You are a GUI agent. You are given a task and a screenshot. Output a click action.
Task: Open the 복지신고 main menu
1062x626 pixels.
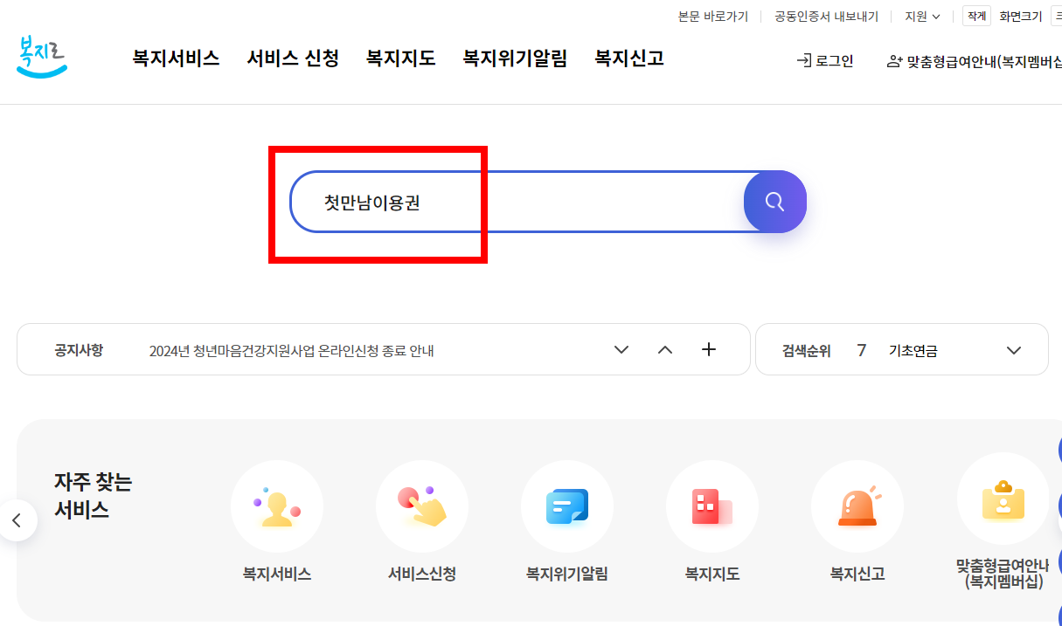(x=629, y=58)
